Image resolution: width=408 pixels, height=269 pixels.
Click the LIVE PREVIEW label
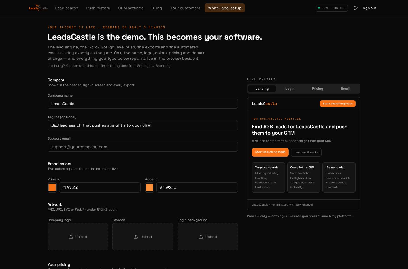[261, 79]
